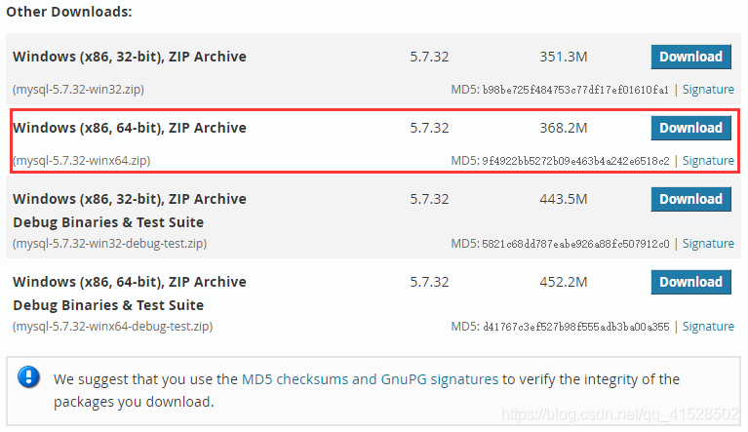Click the Other Downloads heading

click(x=68, y=12)
